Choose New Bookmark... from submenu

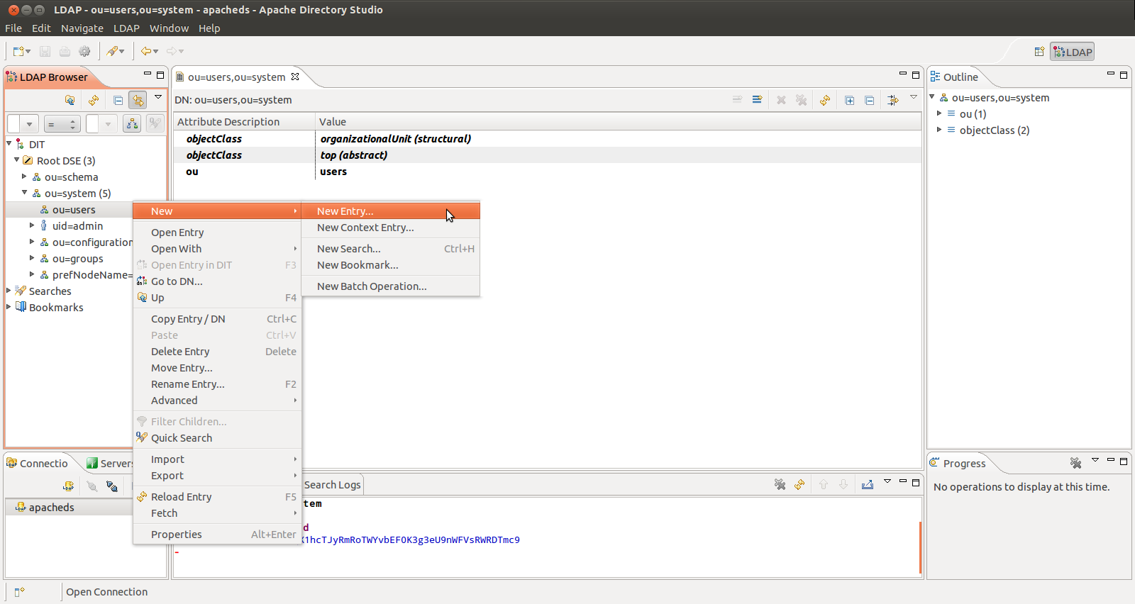tap(391, 265)
